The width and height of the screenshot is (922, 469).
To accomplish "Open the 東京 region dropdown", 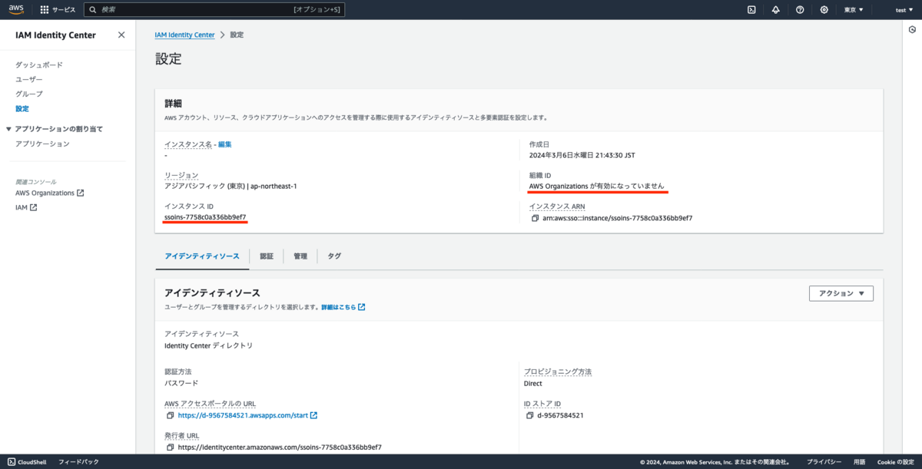I will coord(854,10).
